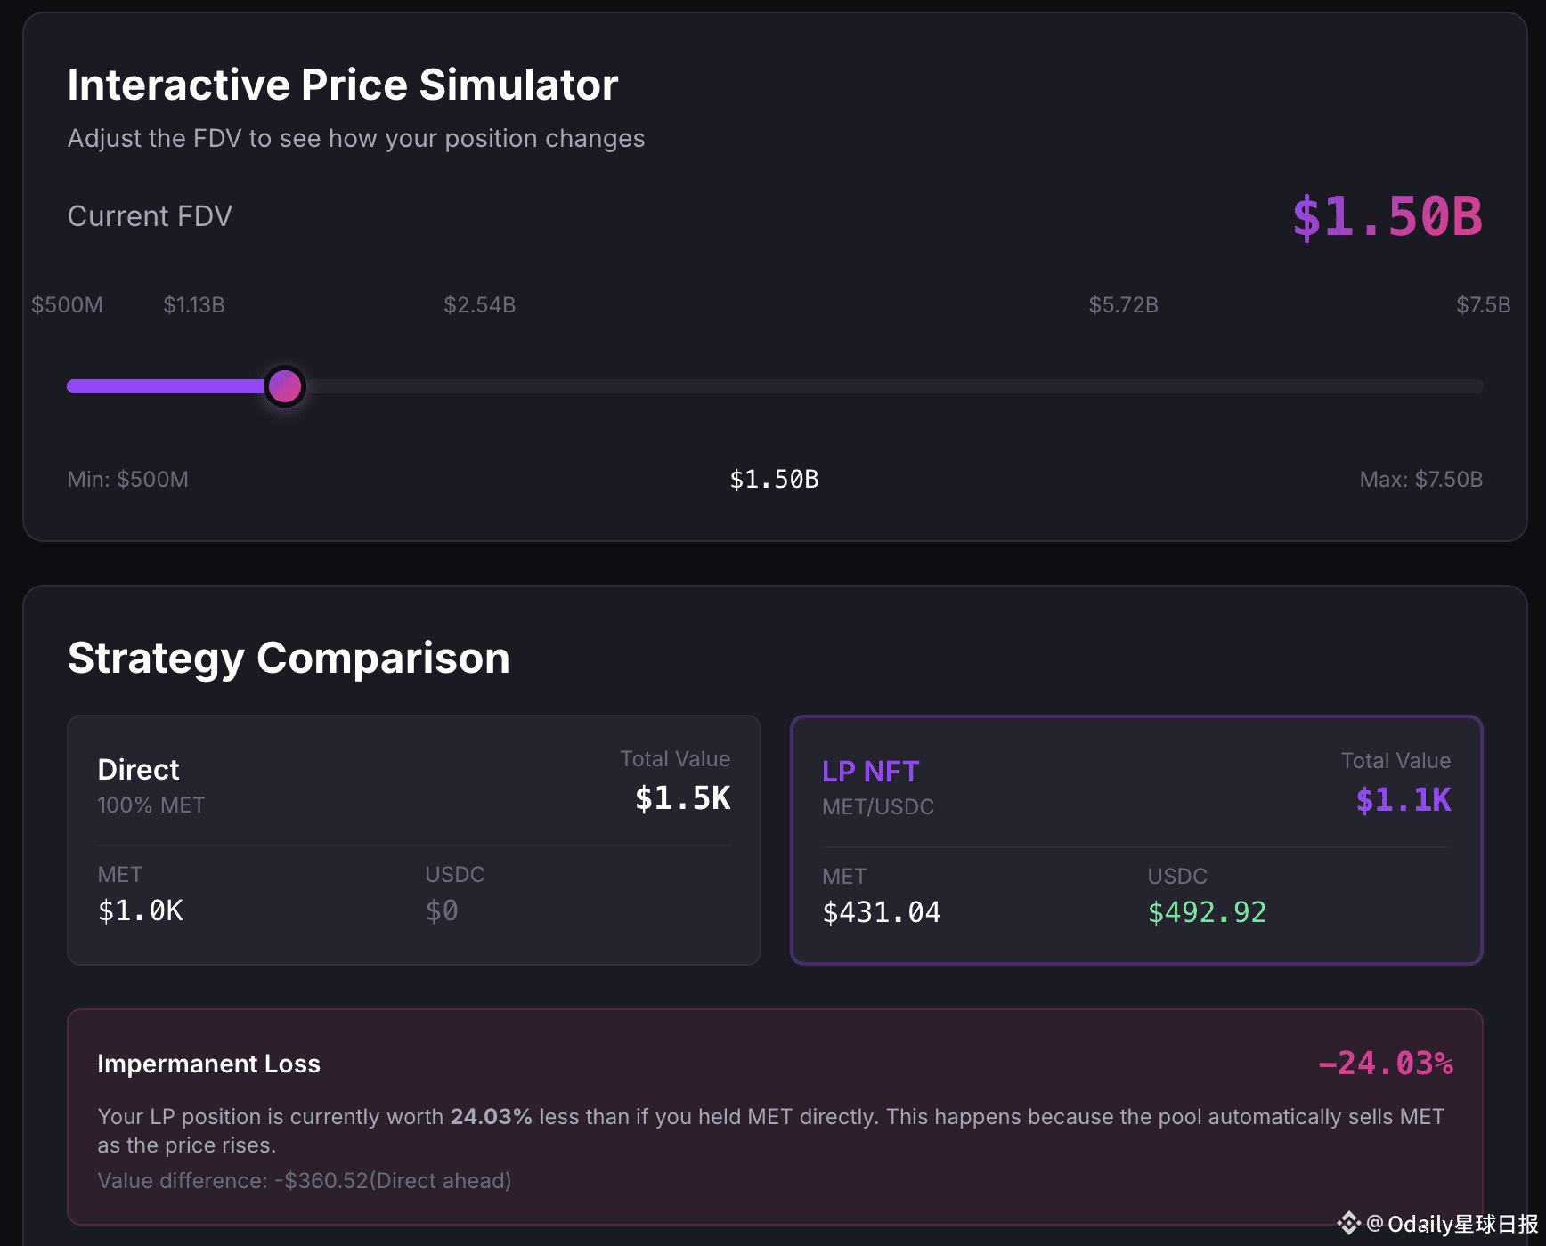Click the Value difference text line
Viewport: 1546px width, 1246px height.
pyautogui.click(x=304, y=1181)
